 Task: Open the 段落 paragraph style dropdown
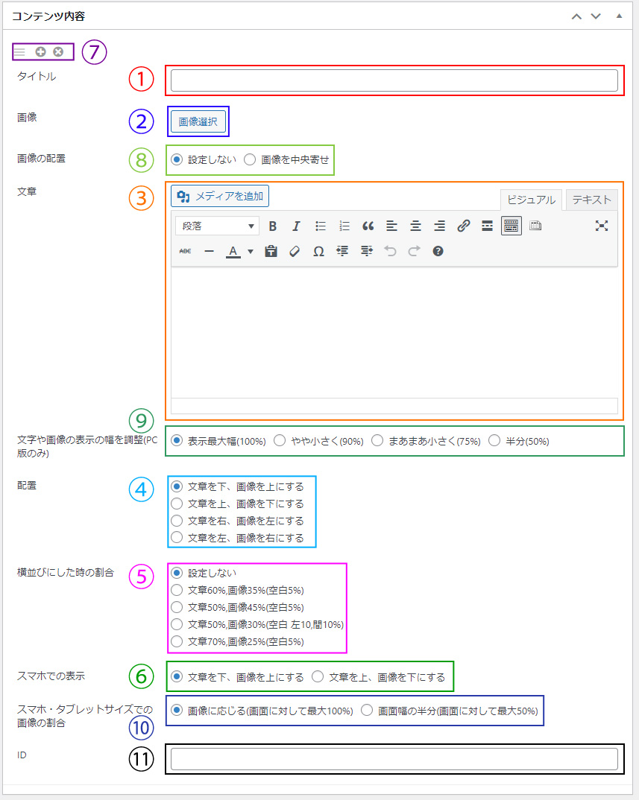(x=216, y=226)
